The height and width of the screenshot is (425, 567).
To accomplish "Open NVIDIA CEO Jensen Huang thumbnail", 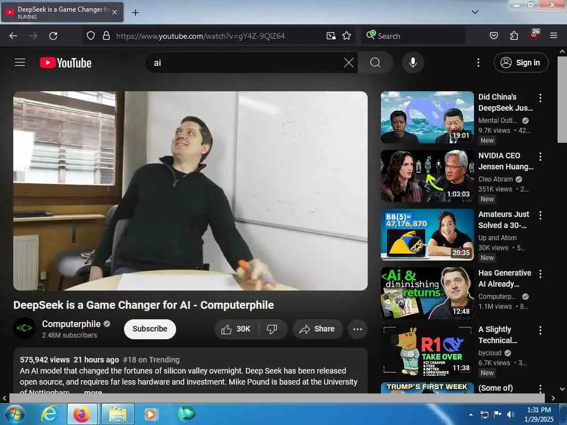I will point(427,176).
